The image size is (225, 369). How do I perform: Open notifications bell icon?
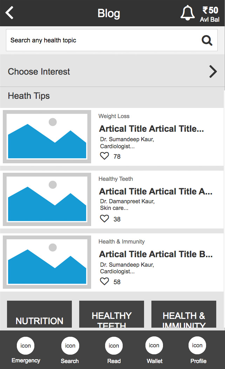187,13
